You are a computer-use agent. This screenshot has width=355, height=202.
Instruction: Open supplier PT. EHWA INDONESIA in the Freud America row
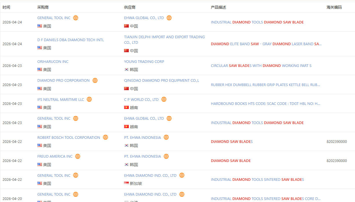[x=142, y=156]
